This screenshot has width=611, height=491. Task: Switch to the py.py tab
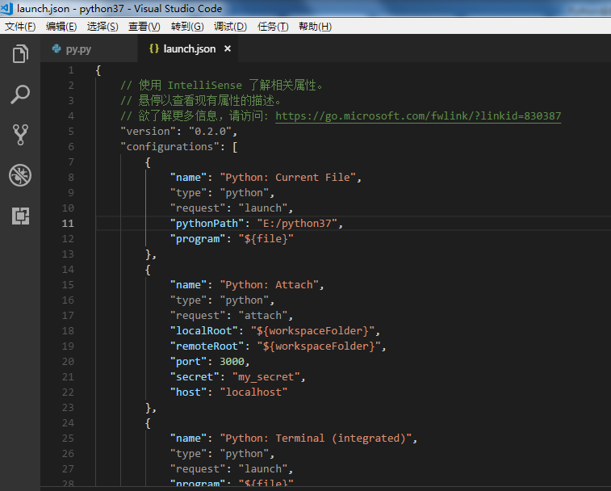(x=90, y=48)
